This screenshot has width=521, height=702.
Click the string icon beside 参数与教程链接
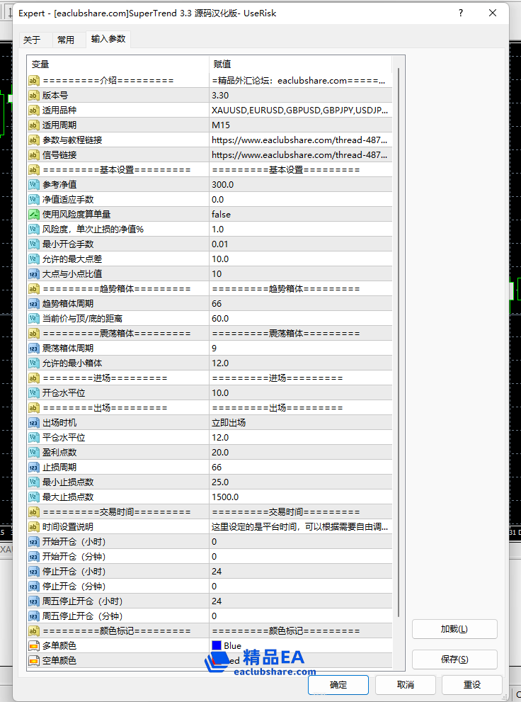point(34,140)
